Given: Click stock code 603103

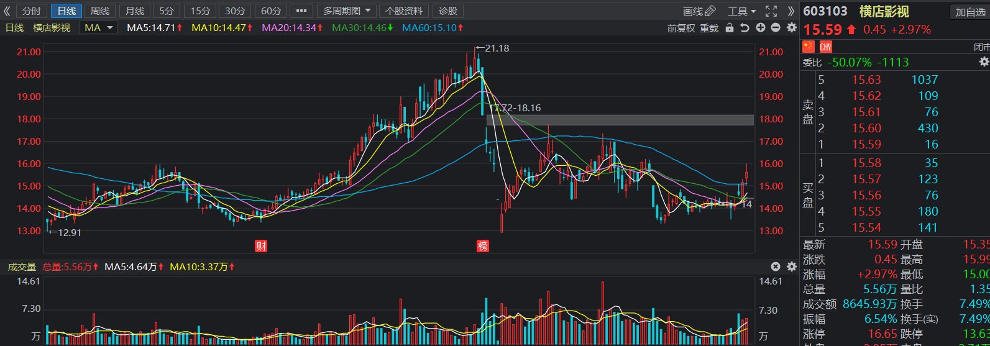Looking at the screenshot, I should click(825, 11).
